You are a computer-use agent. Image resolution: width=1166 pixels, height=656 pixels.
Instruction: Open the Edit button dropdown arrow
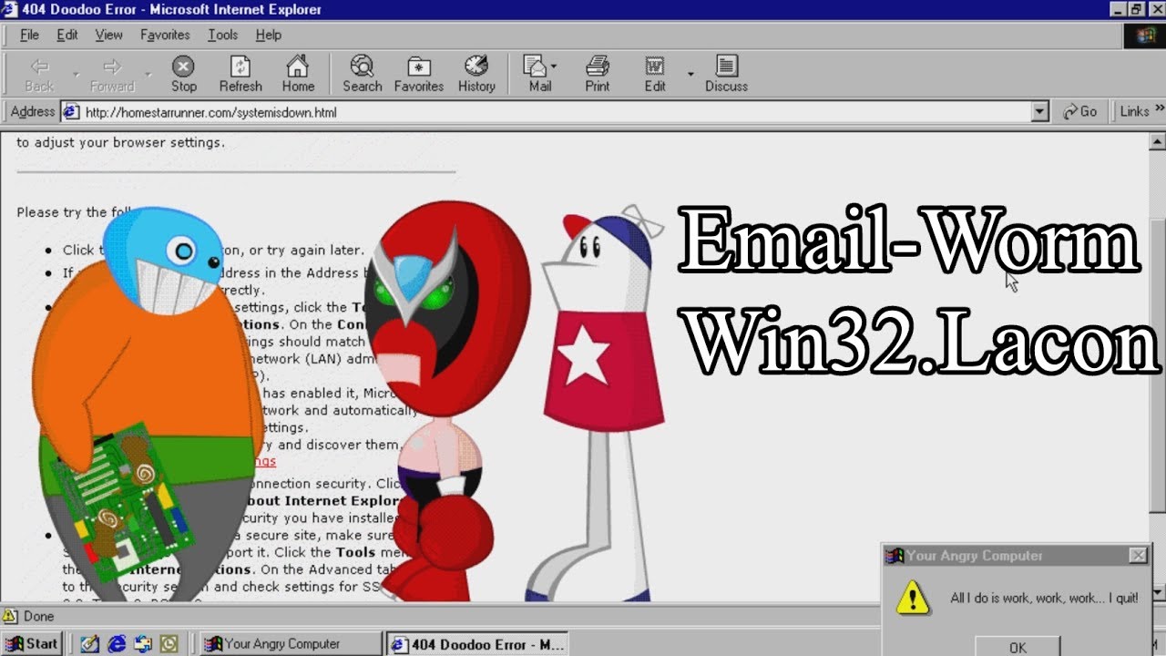690,74
